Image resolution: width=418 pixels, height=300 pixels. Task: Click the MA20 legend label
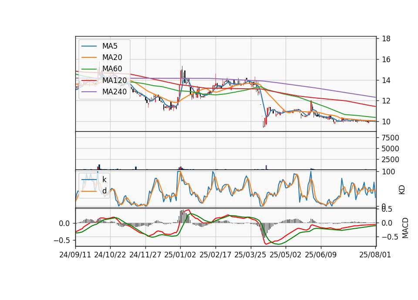tap(112, 57)
